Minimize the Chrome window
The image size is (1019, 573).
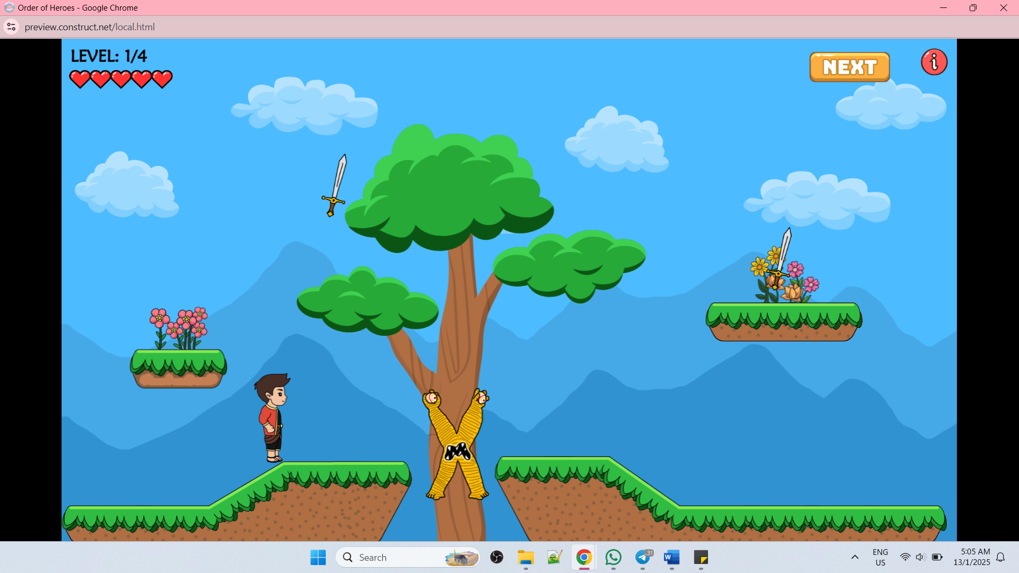coord(943,8)
